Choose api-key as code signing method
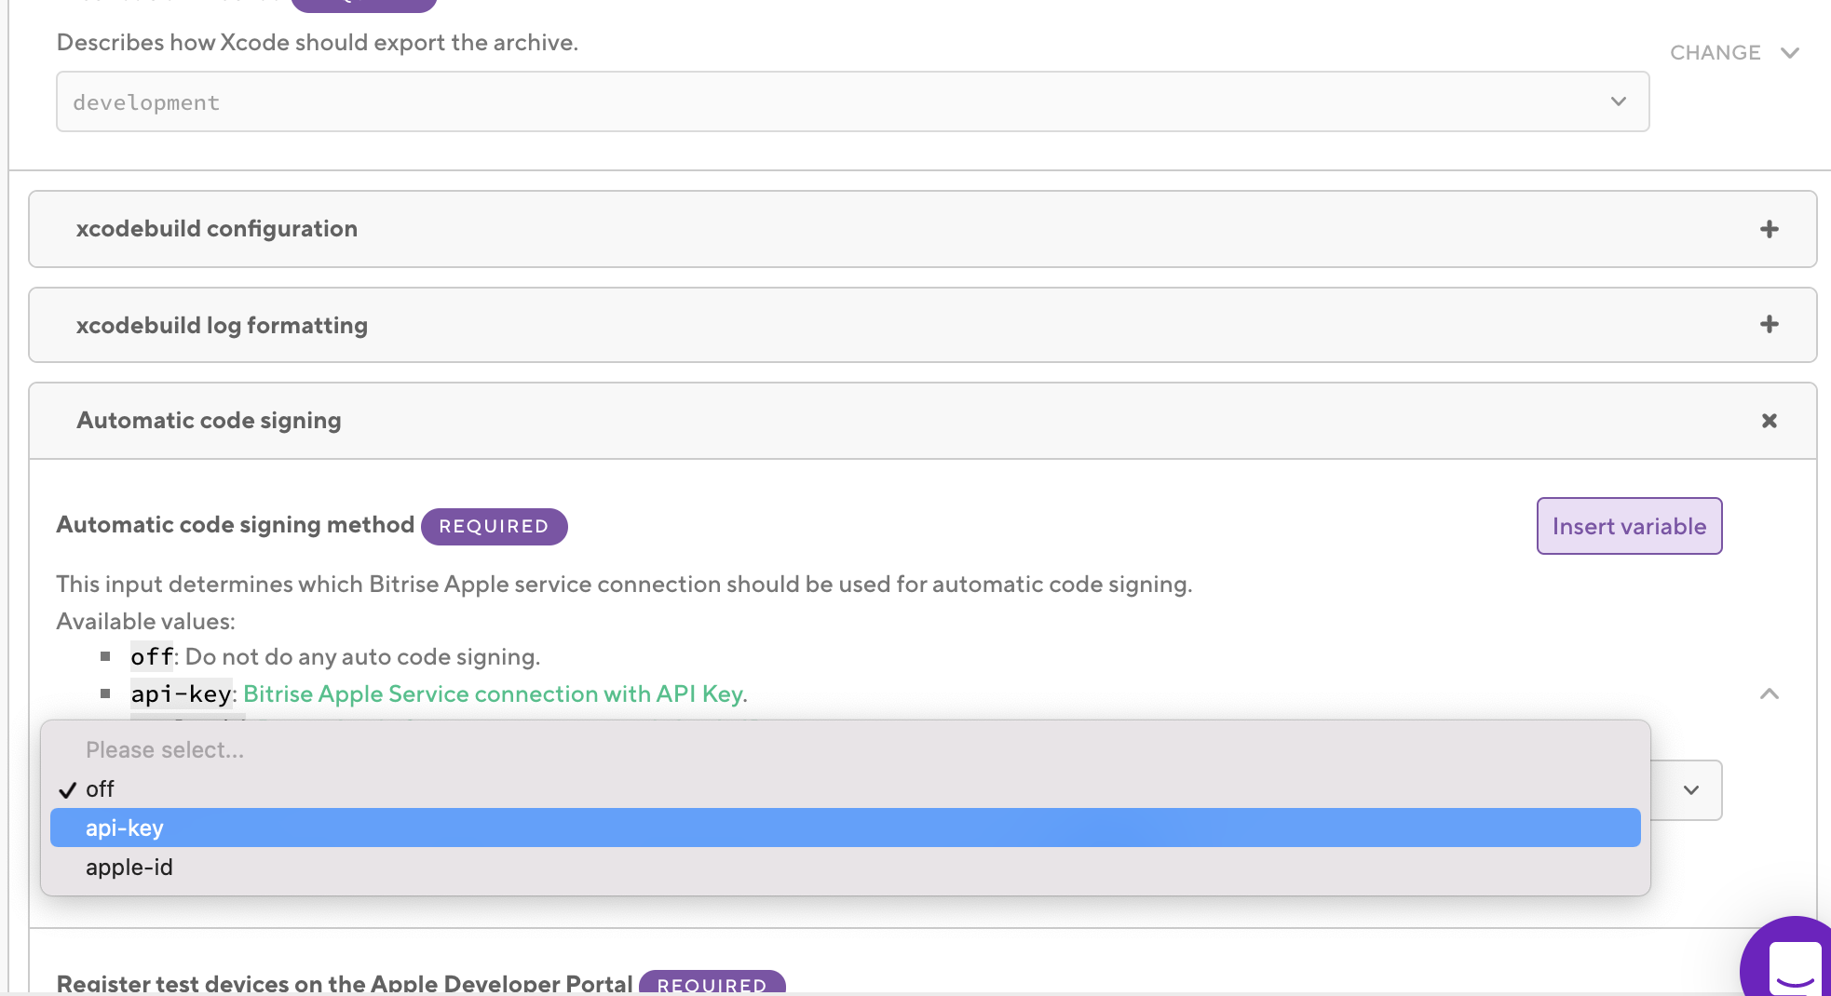Image resolution: width=1831 pixels, height=996 pixels. point(125,828)
